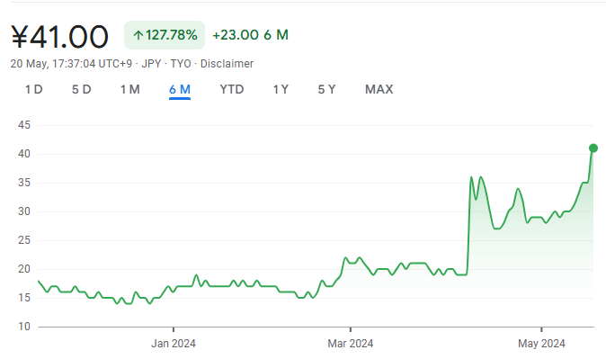The height and width of the screenshot is (359, 606).
Task: Click the 30 y-axis value label
Action: (24, 211)
